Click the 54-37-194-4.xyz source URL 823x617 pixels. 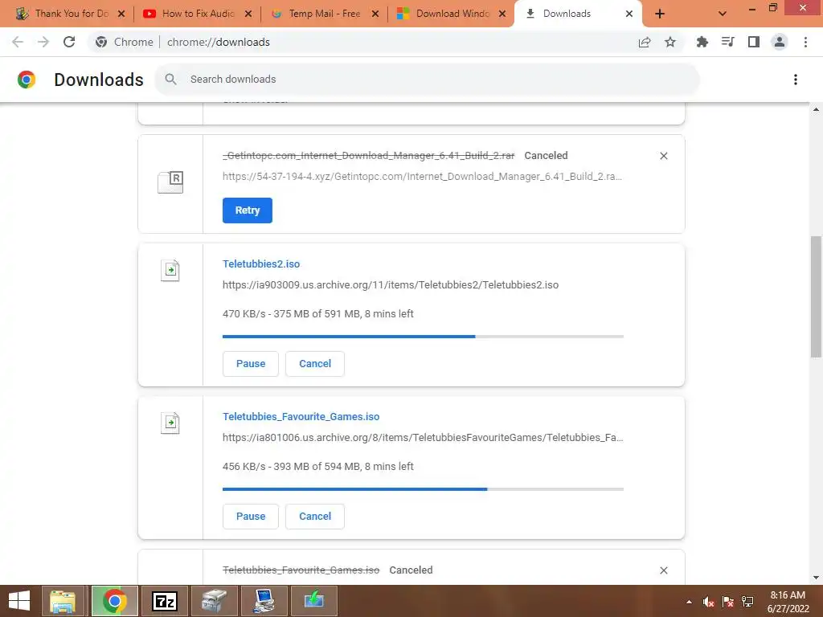[422, 176]
